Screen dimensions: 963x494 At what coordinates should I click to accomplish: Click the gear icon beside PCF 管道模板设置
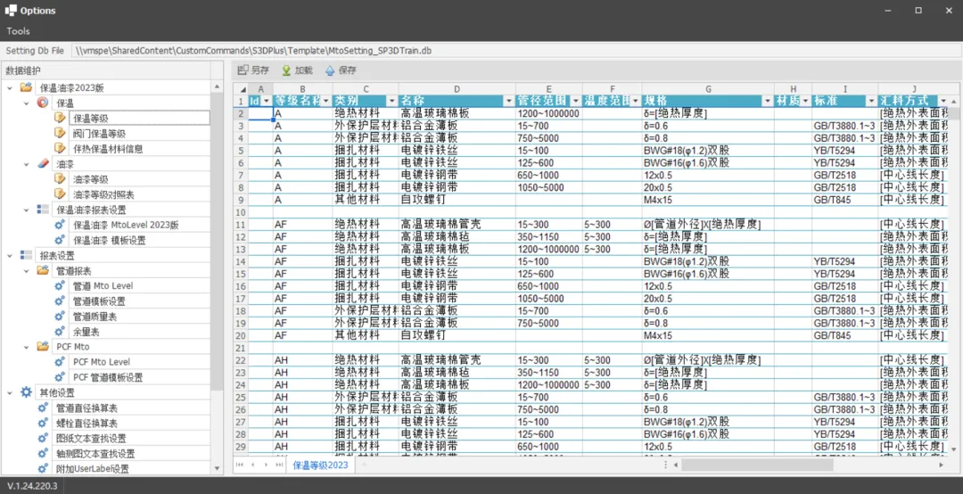click(60, 376)
